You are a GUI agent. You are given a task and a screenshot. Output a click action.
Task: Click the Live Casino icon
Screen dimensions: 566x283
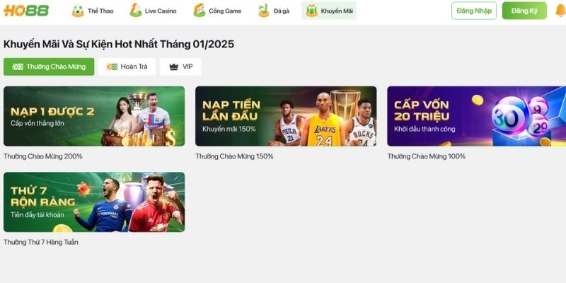(x=136, y=11)
